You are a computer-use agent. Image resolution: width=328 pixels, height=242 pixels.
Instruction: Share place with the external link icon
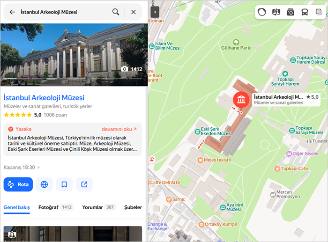point(84,184)
